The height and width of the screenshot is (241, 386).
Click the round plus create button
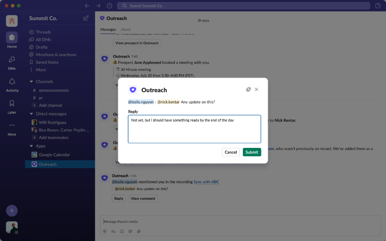coord(12,211)
